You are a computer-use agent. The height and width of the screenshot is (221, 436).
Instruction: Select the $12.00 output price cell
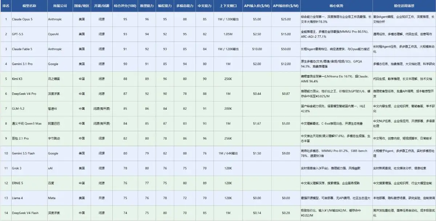[x=286, y=64]
